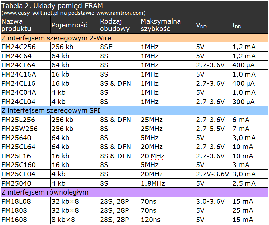
Task: Select the FM25CL64 product name cell
Action: tap(25, 147)
